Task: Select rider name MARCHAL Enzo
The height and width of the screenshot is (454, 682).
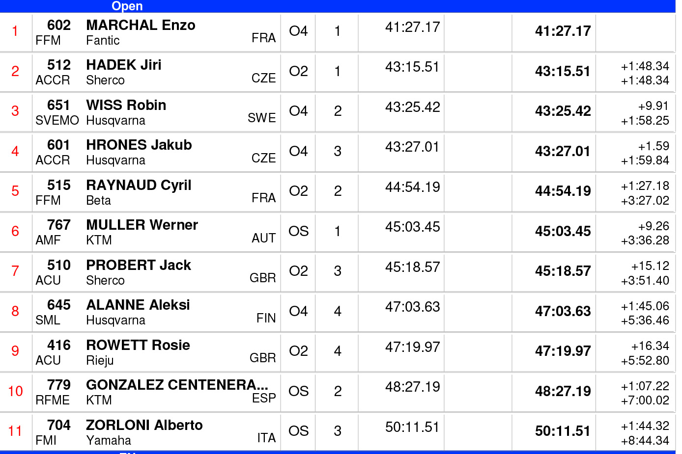Action: (x=141, y=25)
